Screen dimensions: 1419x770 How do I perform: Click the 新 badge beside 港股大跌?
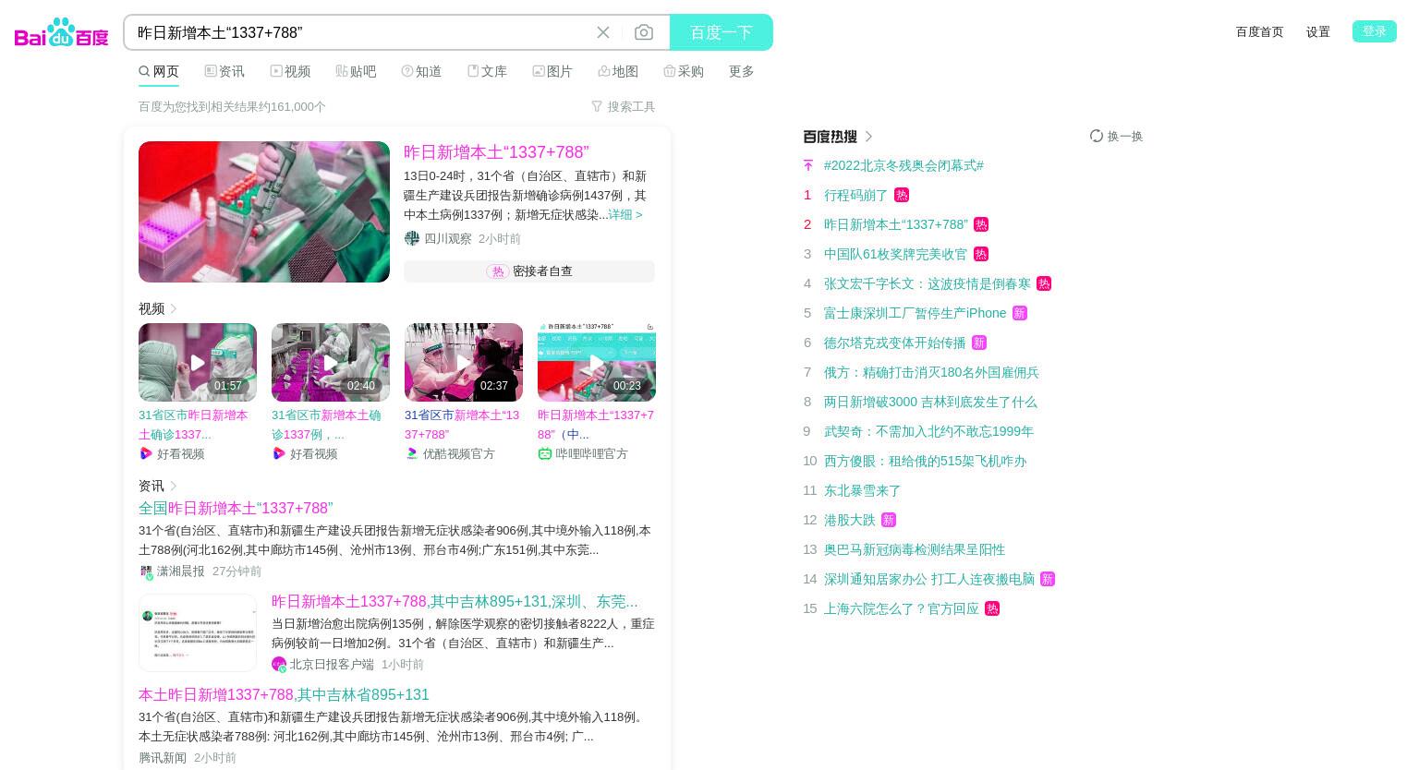(889, 520)
